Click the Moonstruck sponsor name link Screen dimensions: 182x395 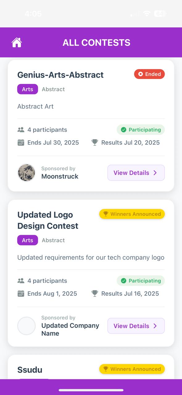pyautogui.click(x=60, y=177)
